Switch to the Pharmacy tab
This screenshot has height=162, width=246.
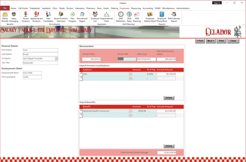(x=91, y=8)
